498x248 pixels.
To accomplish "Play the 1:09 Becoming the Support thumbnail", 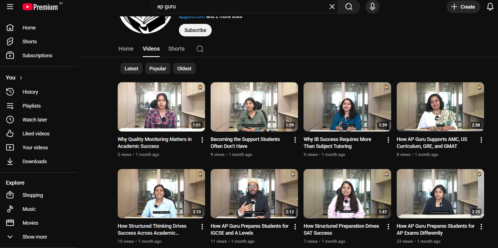I will tap(254, 107).
